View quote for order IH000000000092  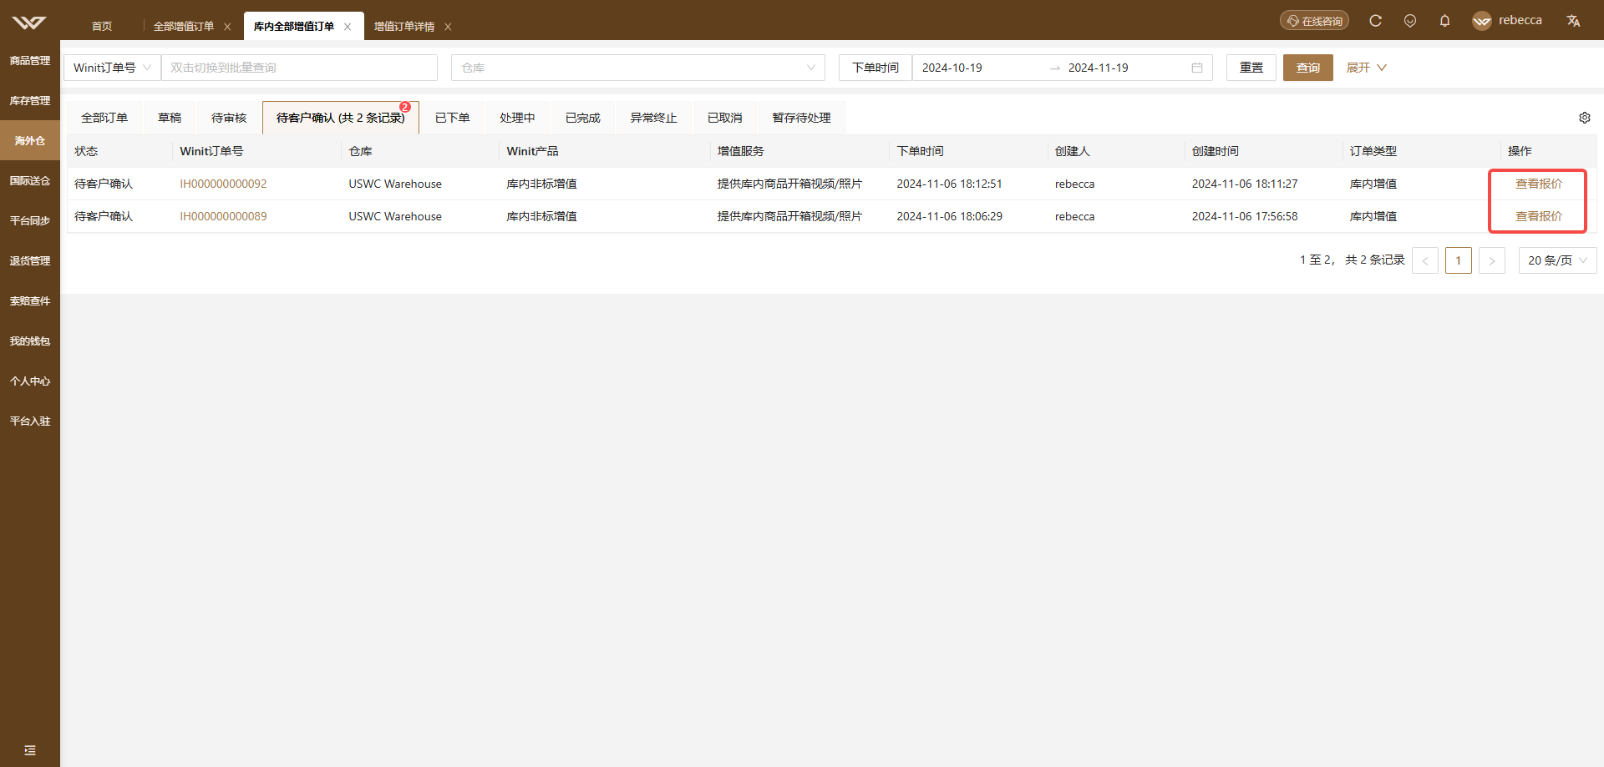coord(1538,184)
